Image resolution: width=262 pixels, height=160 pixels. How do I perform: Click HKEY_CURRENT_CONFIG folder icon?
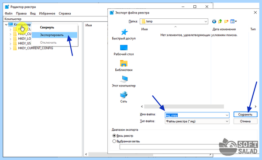tap(15, 48)
